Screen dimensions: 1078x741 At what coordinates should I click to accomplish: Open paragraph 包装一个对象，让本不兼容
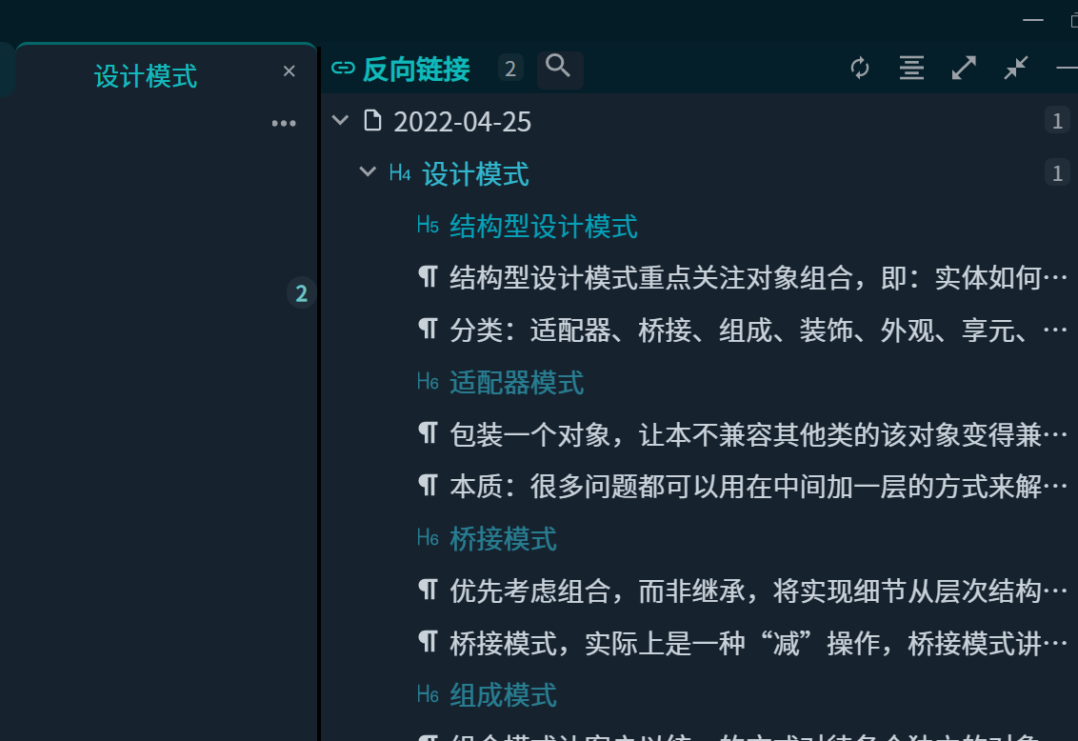(758, 435)
